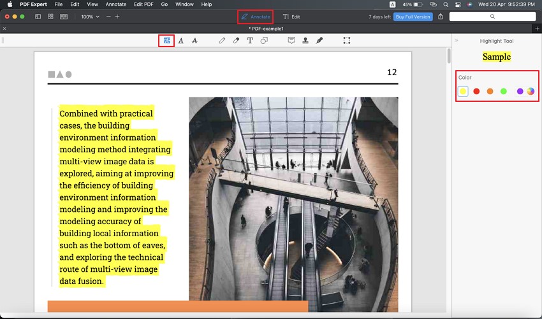
Task: Open the shapes tool
Action: pyautogui.click(x=264, y=40)
